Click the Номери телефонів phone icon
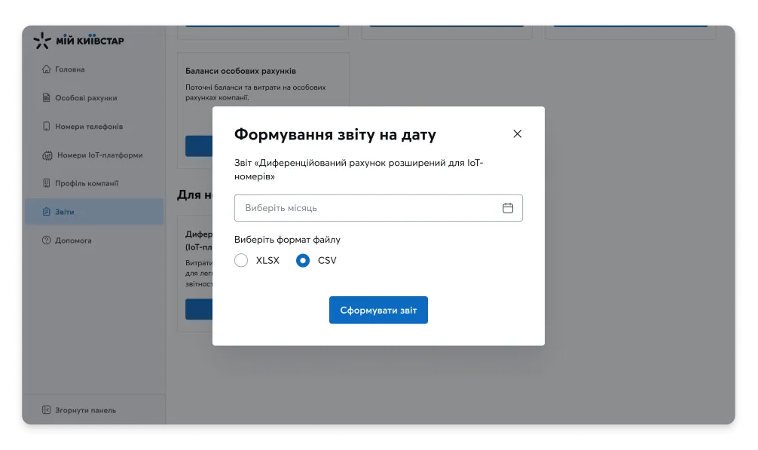Image resolution: width=758 pixels, height=450 pixels. (x=47, y=126)
